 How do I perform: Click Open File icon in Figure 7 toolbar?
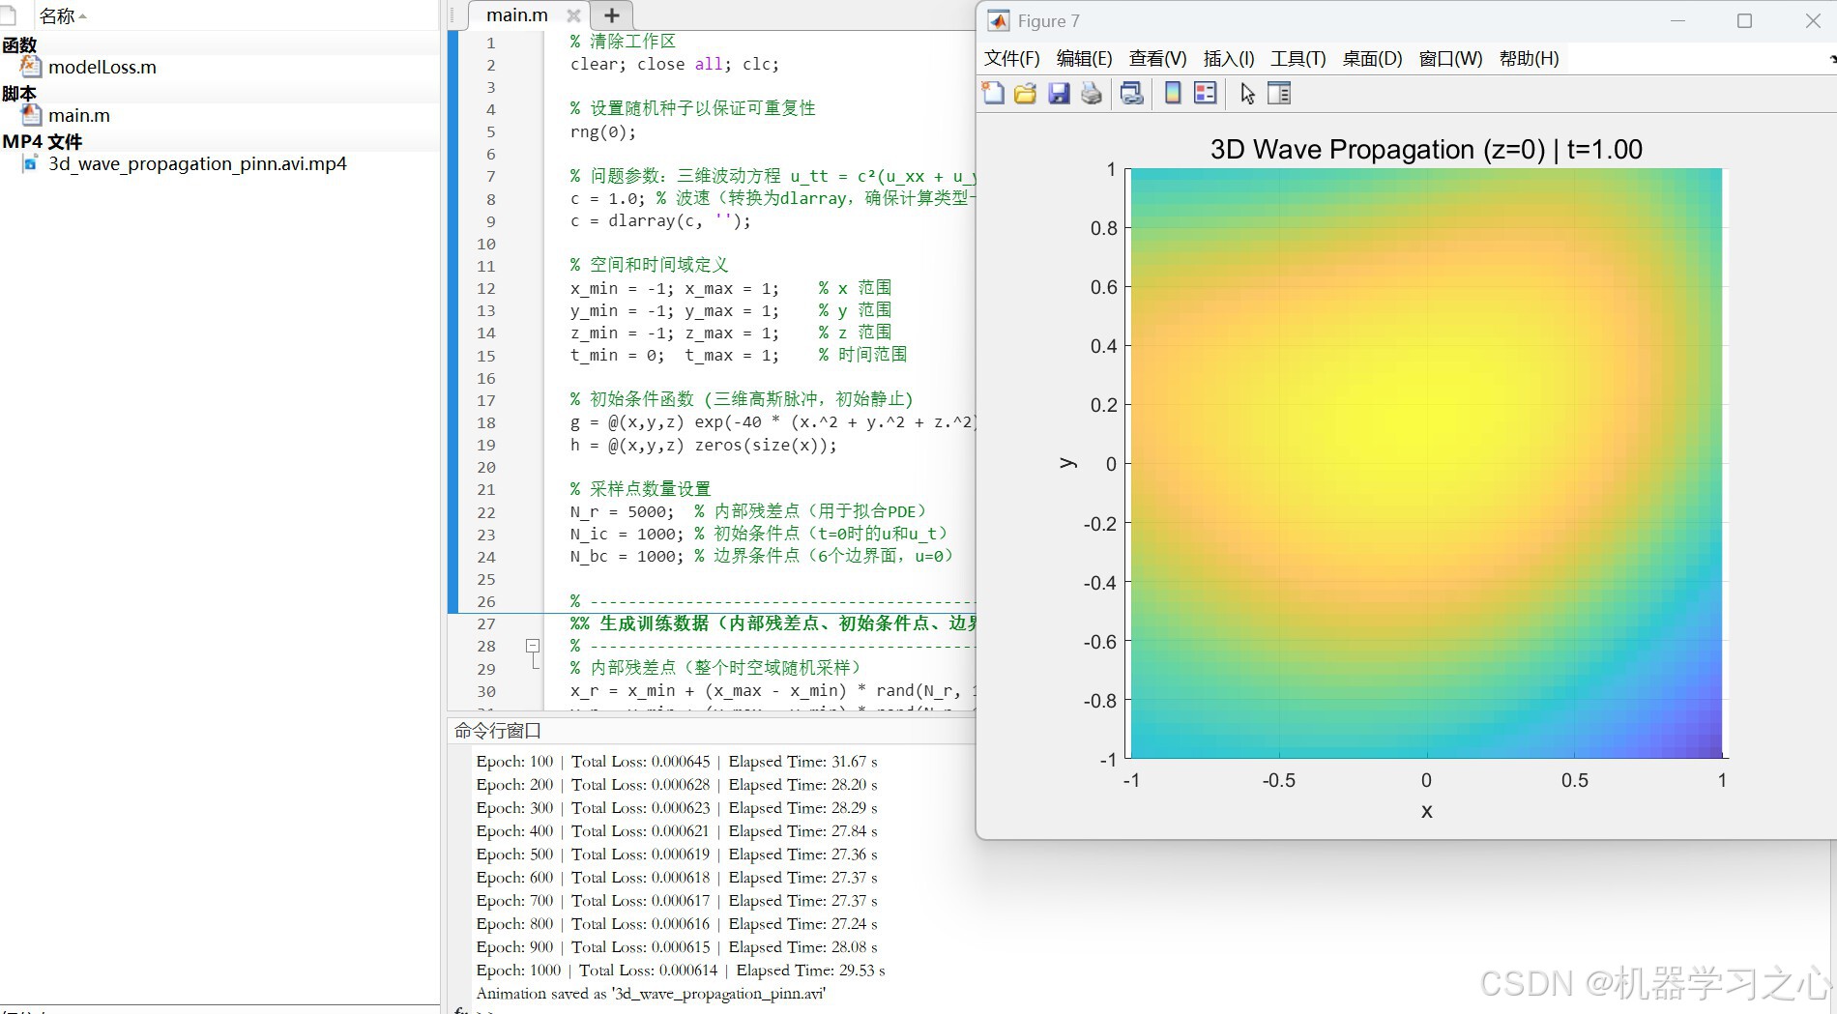click(1026, 94)
